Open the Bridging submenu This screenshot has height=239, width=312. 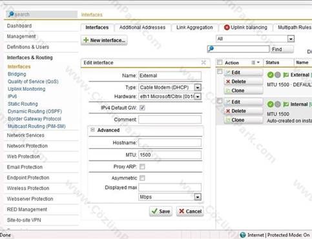17,74
